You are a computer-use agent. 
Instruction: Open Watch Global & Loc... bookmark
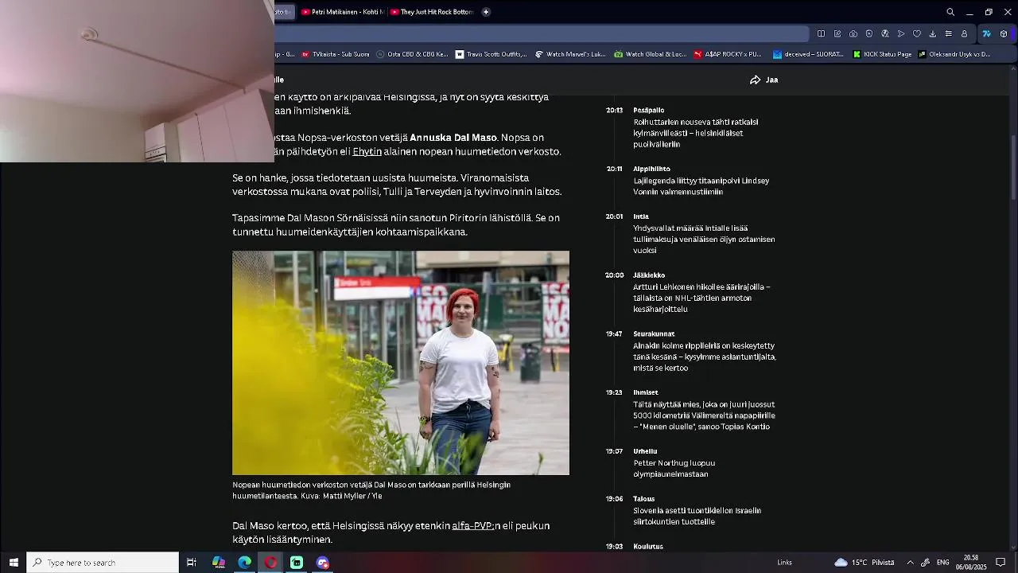650,54
